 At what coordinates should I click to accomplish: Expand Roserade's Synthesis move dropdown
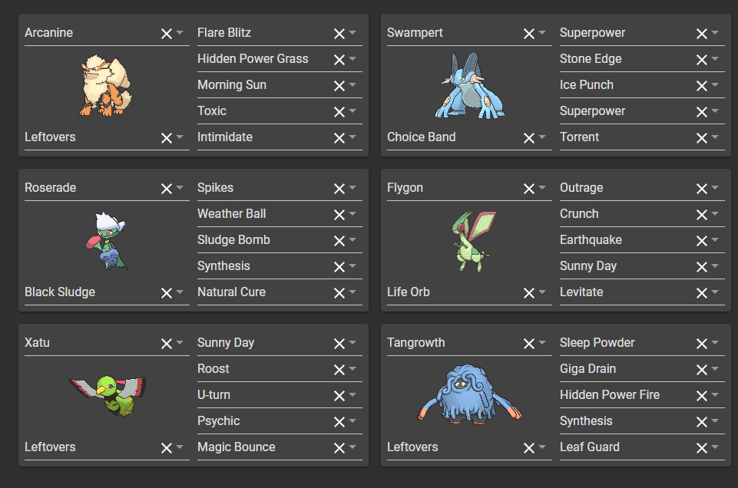[x=352, y=266]
